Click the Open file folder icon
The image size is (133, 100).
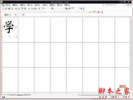coord(6,8)
